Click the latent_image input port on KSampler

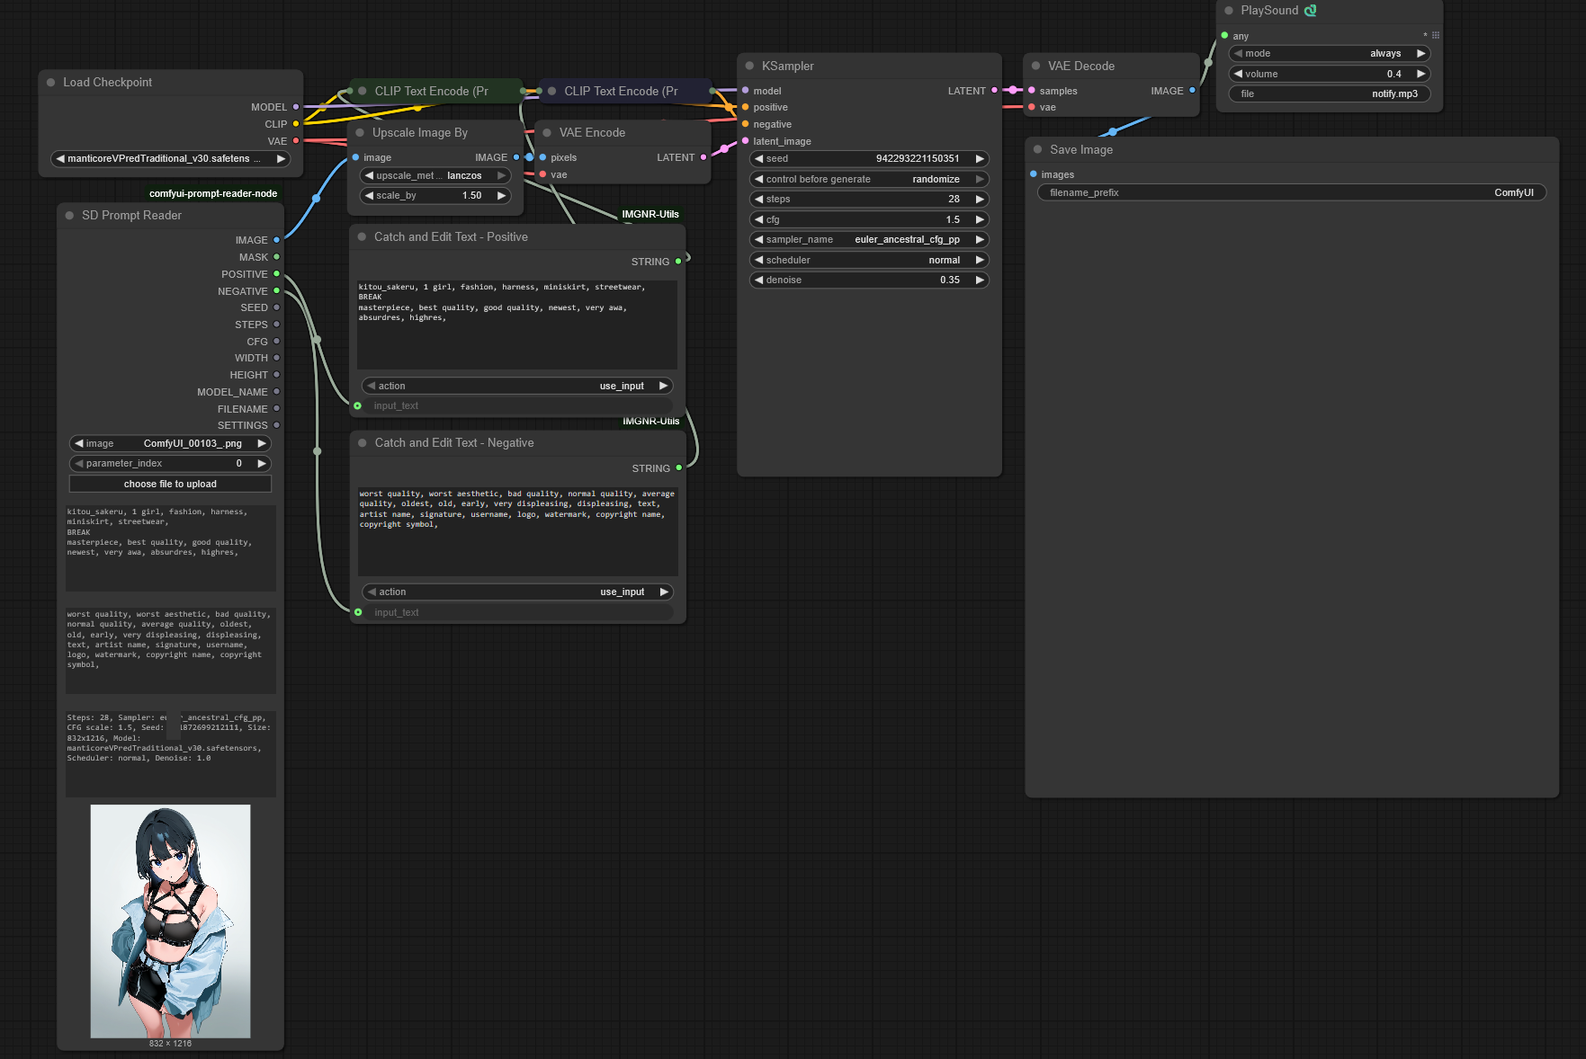pos(746,141)
